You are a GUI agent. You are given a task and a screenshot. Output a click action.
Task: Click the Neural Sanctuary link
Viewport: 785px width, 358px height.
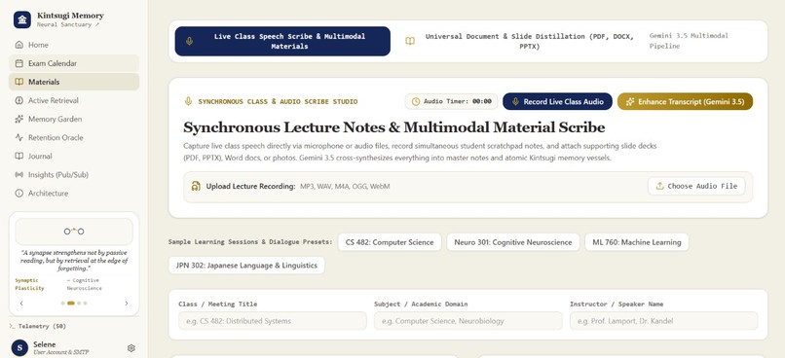[68, 24]
